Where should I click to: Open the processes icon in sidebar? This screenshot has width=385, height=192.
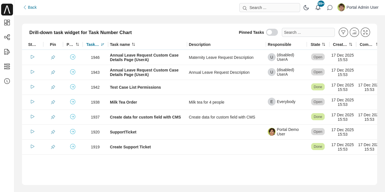coord(7,37)
